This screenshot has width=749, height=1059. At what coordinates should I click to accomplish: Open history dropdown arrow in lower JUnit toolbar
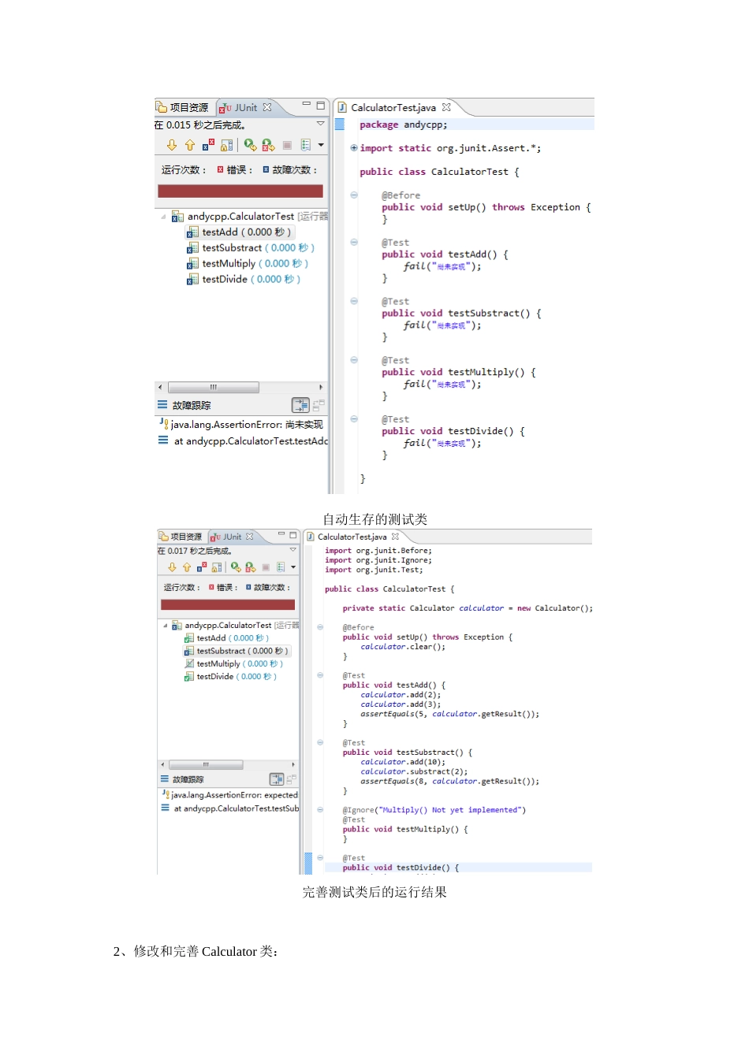(293, 567)
